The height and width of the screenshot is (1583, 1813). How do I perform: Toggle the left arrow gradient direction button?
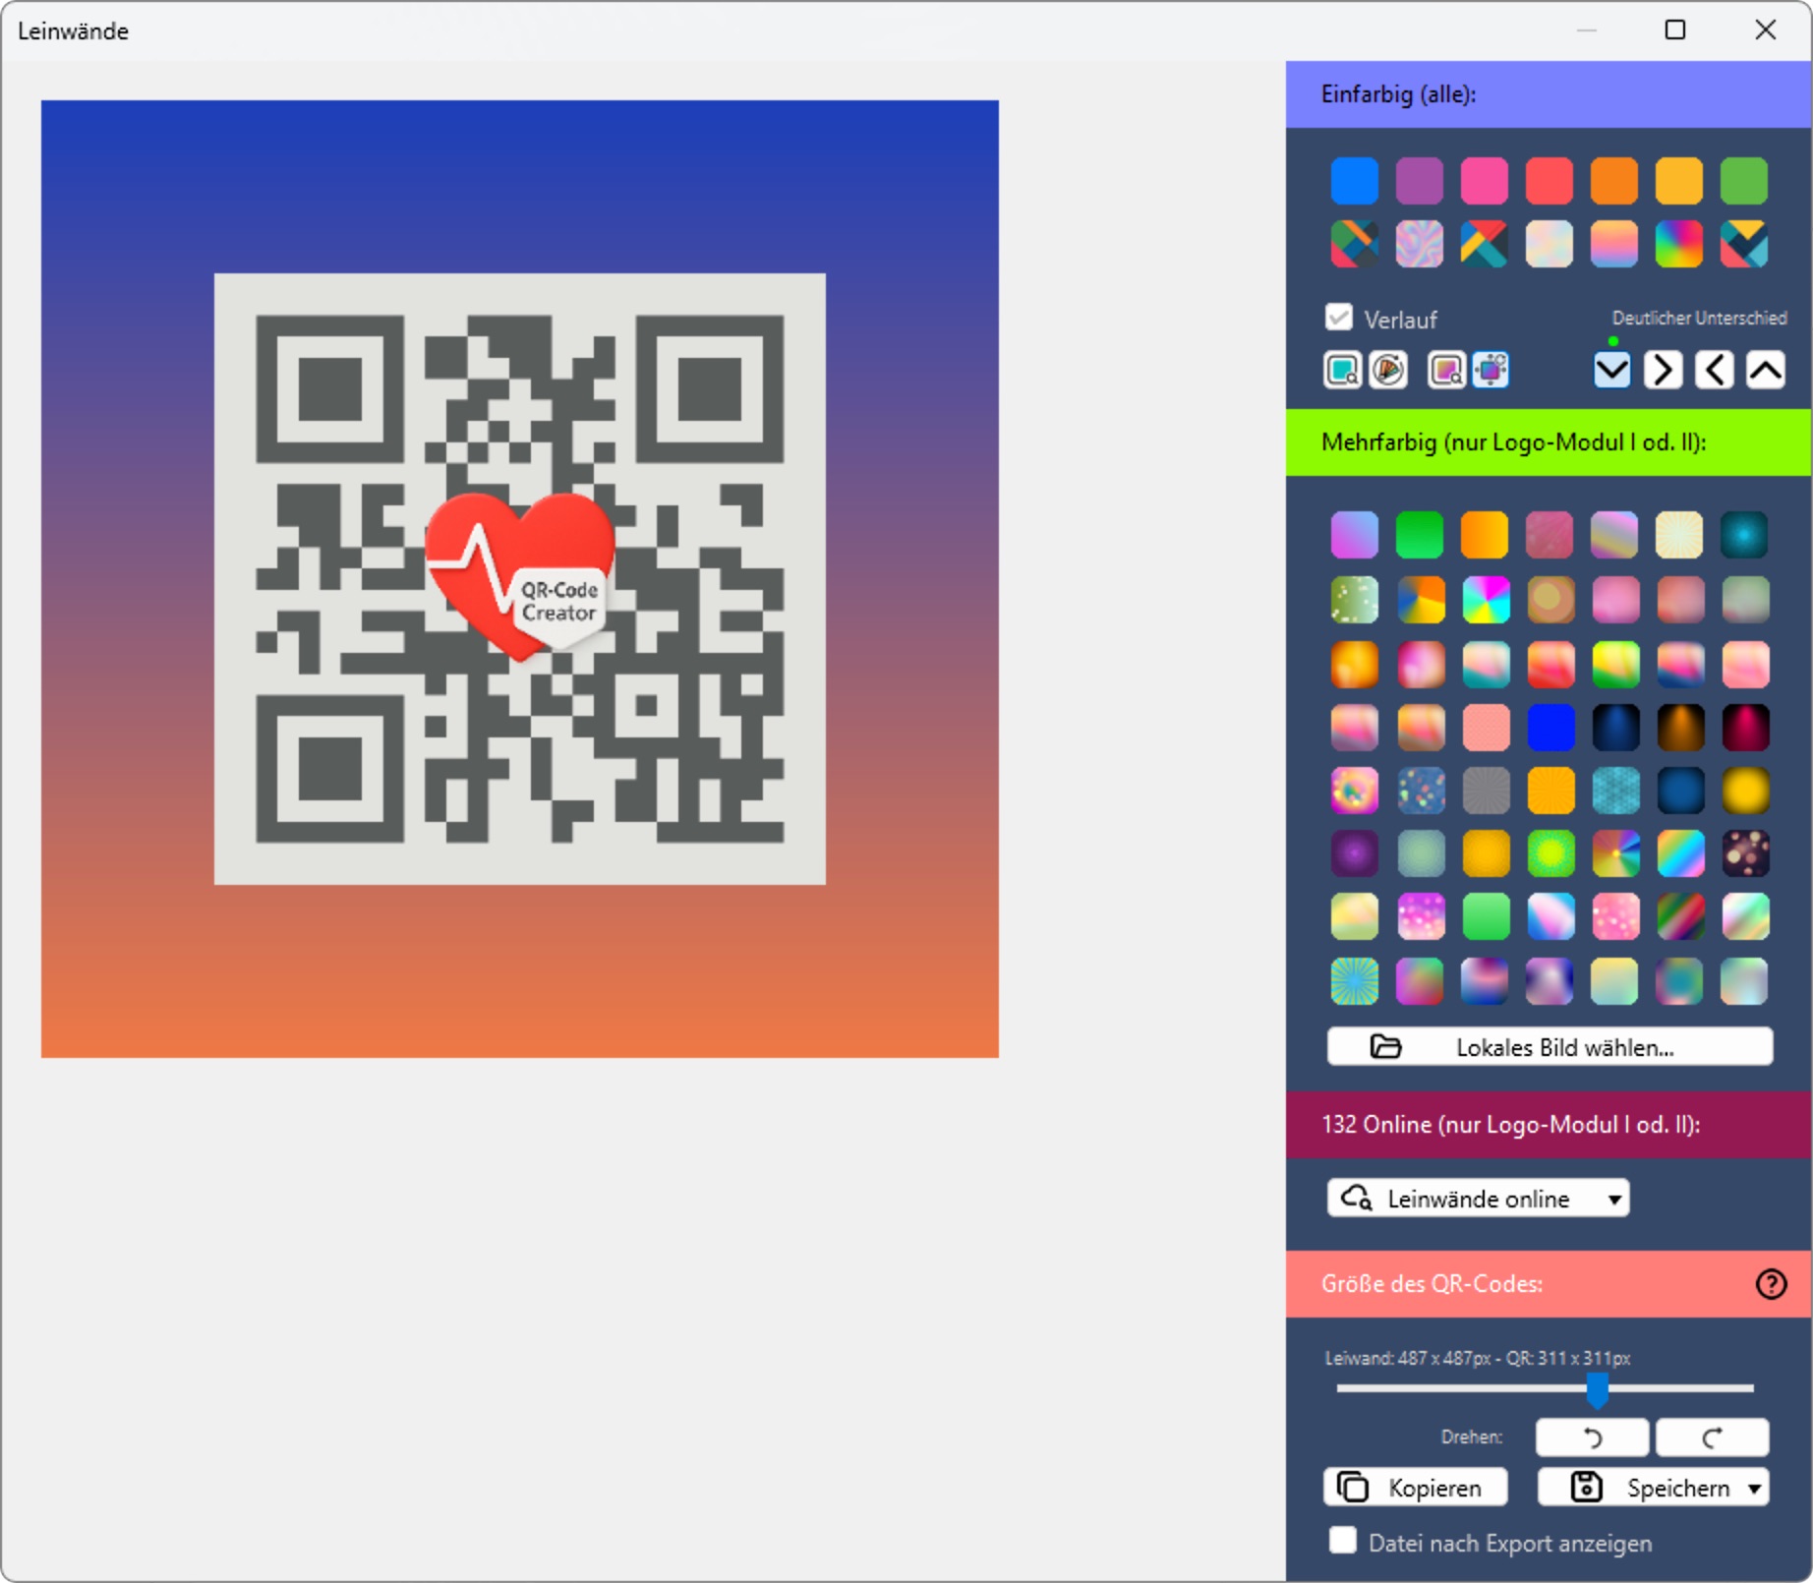click(1715, 370)
